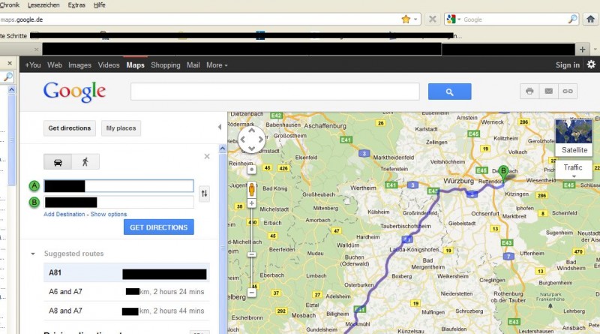Toggle the Satellite map view

pos(574,137)
